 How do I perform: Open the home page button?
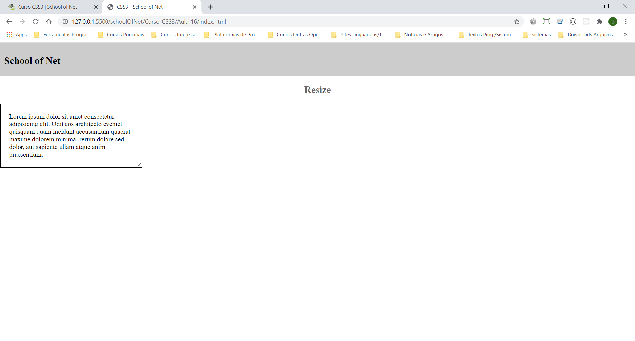coord(49,22)
